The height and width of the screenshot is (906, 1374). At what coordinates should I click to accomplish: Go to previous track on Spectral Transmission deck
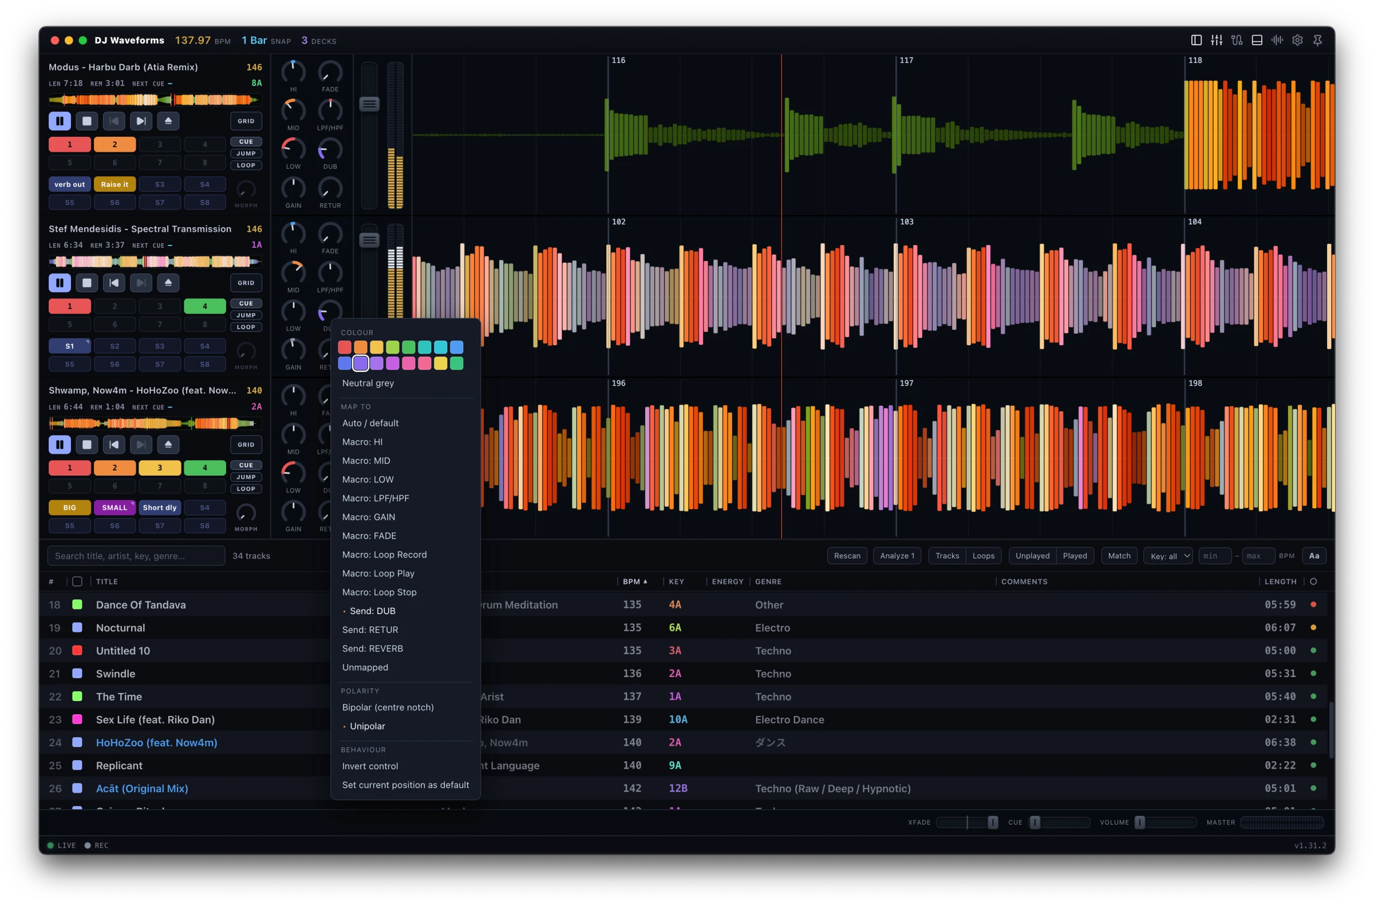coord(114,283)
